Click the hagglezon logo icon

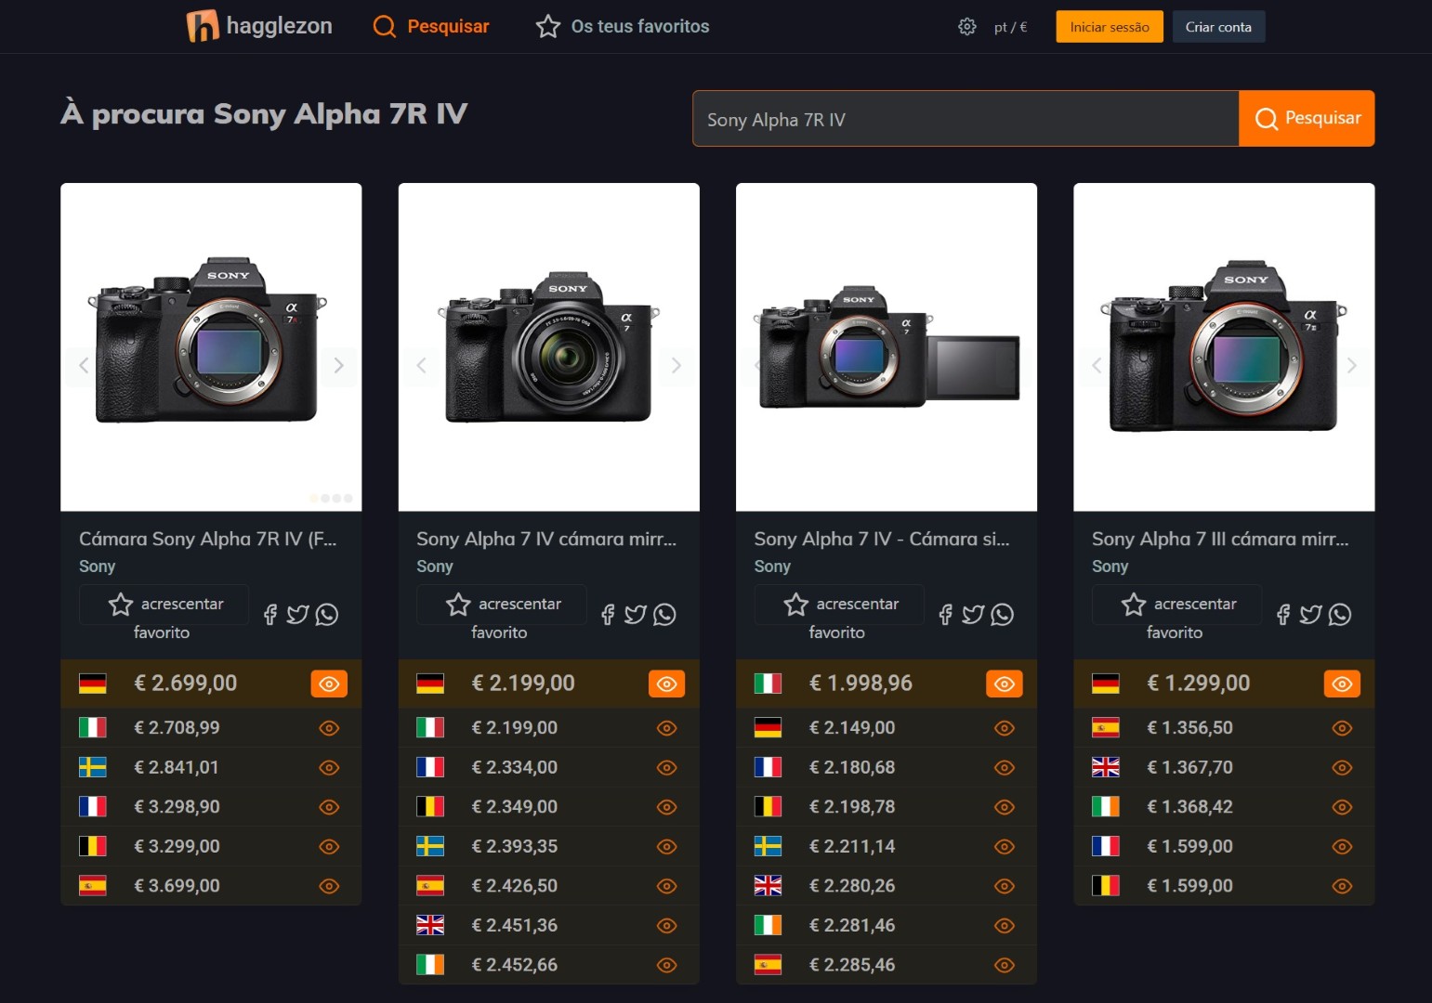(x=202, y=26)
